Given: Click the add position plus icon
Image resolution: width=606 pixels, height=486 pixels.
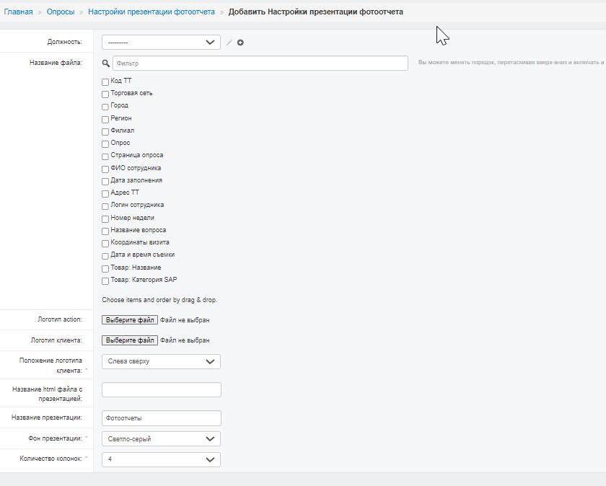Looking at the screenshot, I should click(x=240, y=43).
